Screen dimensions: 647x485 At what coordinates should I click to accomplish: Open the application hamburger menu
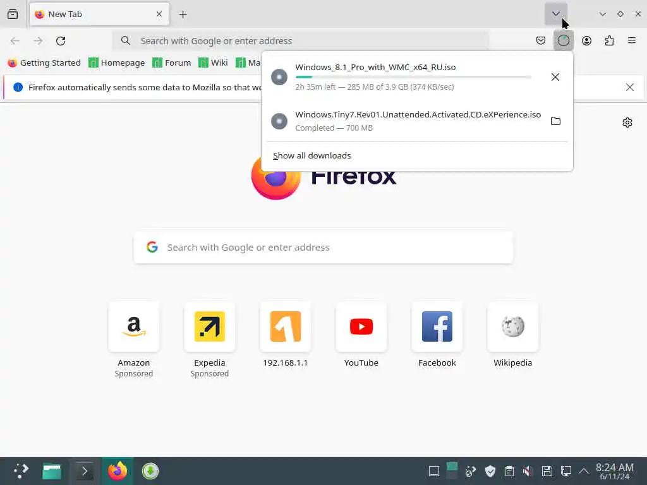(631, 40)
